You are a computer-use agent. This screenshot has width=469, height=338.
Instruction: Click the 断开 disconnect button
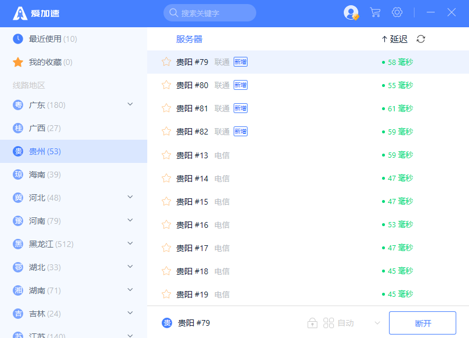(x=423, y=323)
